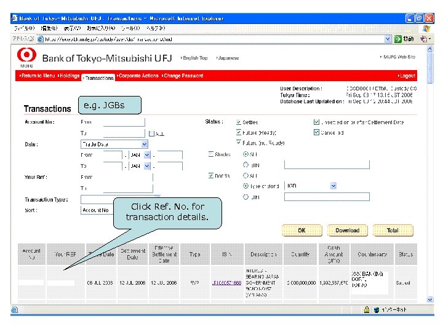443x332 pixels.
Task: Toggle Unsettled on or after Settlement Date
Action: (x=316, y=122)
